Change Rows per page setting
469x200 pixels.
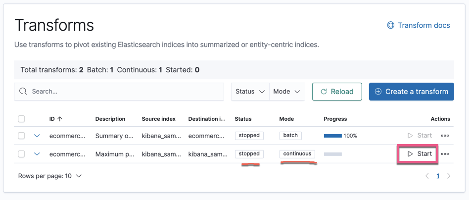(x=50, y=176)
